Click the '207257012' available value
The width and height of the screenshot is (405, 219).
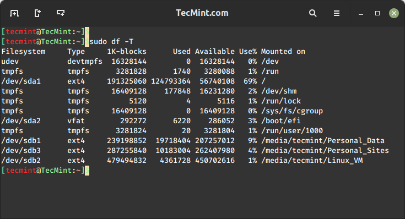215,140
